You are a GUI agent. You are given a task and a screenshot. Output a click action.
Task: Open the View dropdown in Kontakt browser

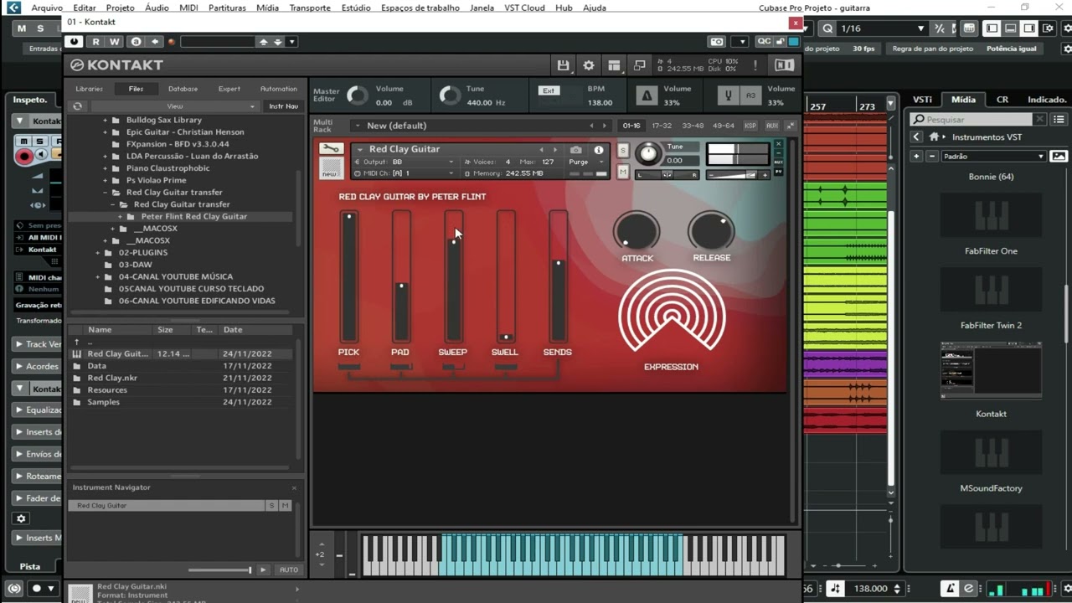click(175, 106)
